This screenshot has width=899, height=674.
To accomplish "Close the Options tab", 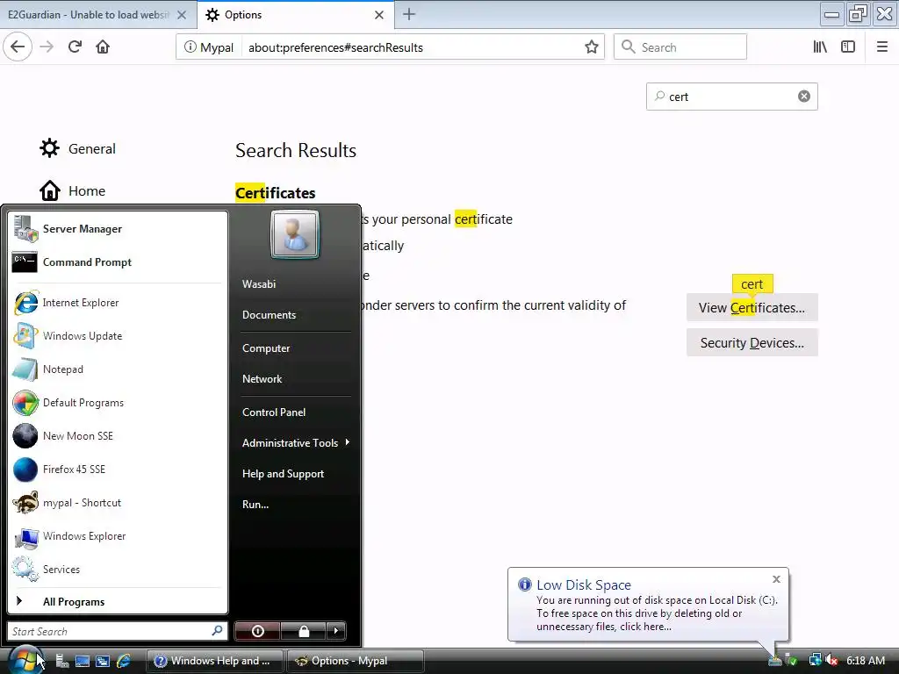I will 379,15.
